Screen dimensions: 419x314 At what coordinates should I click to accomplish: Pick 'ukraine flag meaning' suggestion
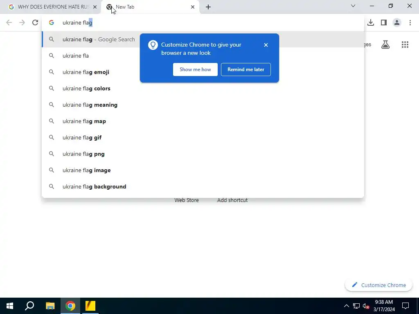[203, 105]
